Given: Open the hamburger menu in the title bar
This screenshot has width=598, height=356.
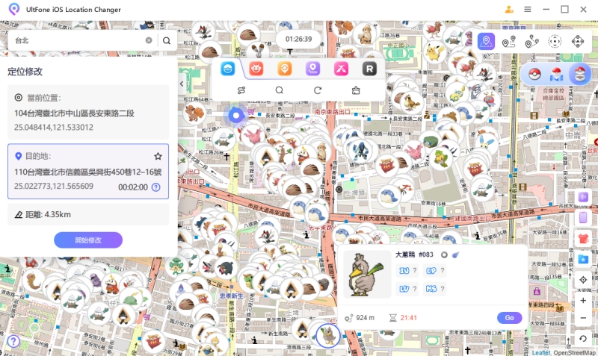Looking at the screenshot, I should click(x=528, y=10).
